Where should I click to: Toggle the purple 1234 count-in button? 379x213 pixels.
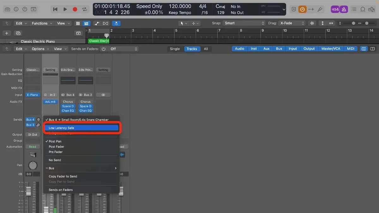[x=335, y=9]
